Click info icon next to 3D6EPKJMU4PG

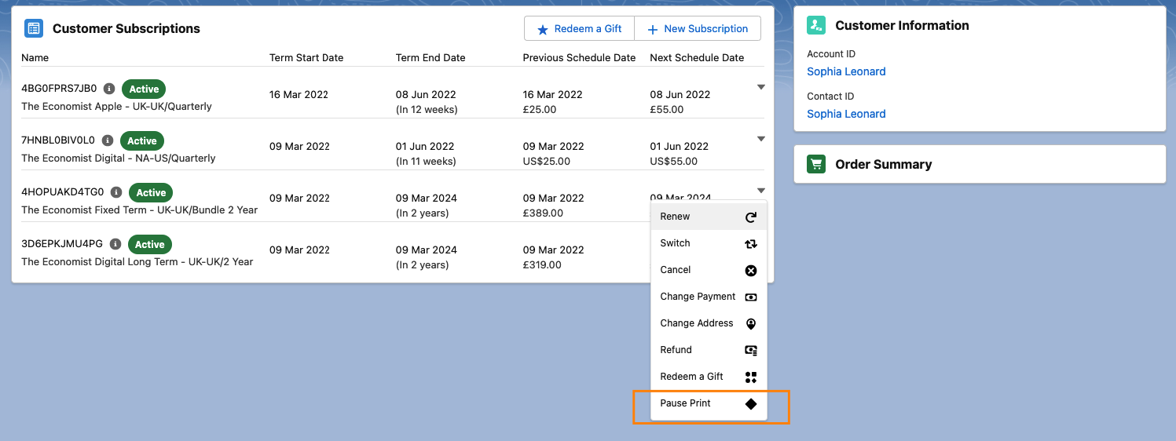[115, 244]
